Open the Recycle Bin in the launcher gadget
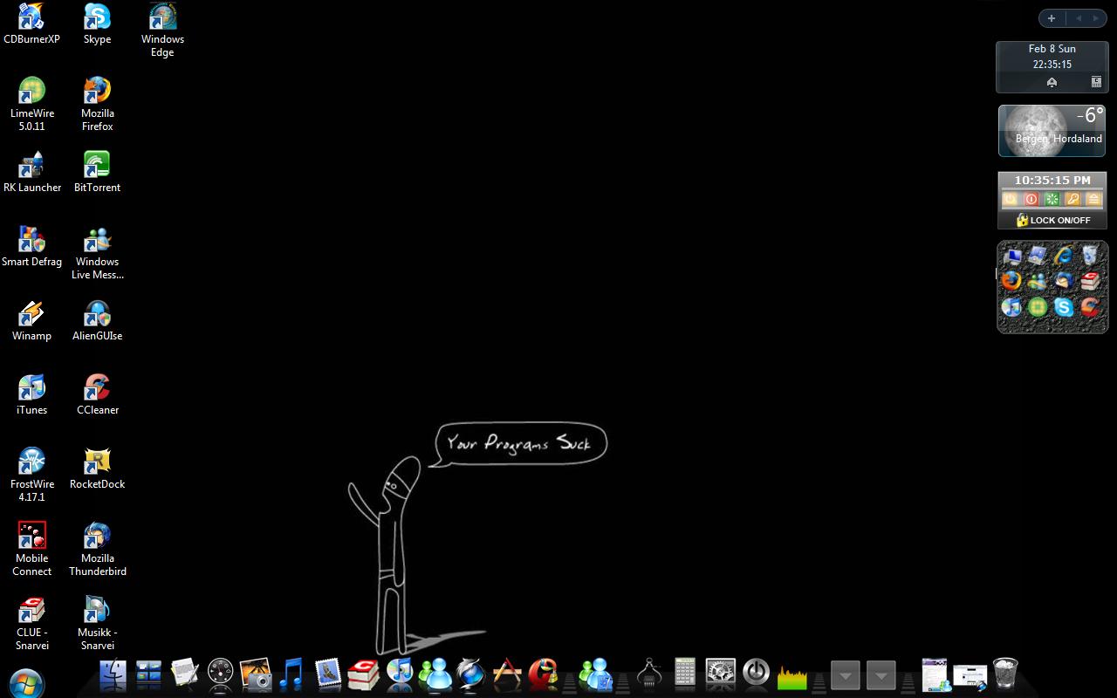Image resolution: width=1117 pixels, height=698 pixels. 1089,256
